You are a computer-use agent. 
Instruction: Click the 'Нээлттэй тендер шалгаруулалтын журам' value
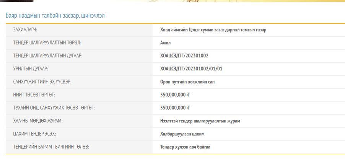pyautogui.click(x=200, y=121)
